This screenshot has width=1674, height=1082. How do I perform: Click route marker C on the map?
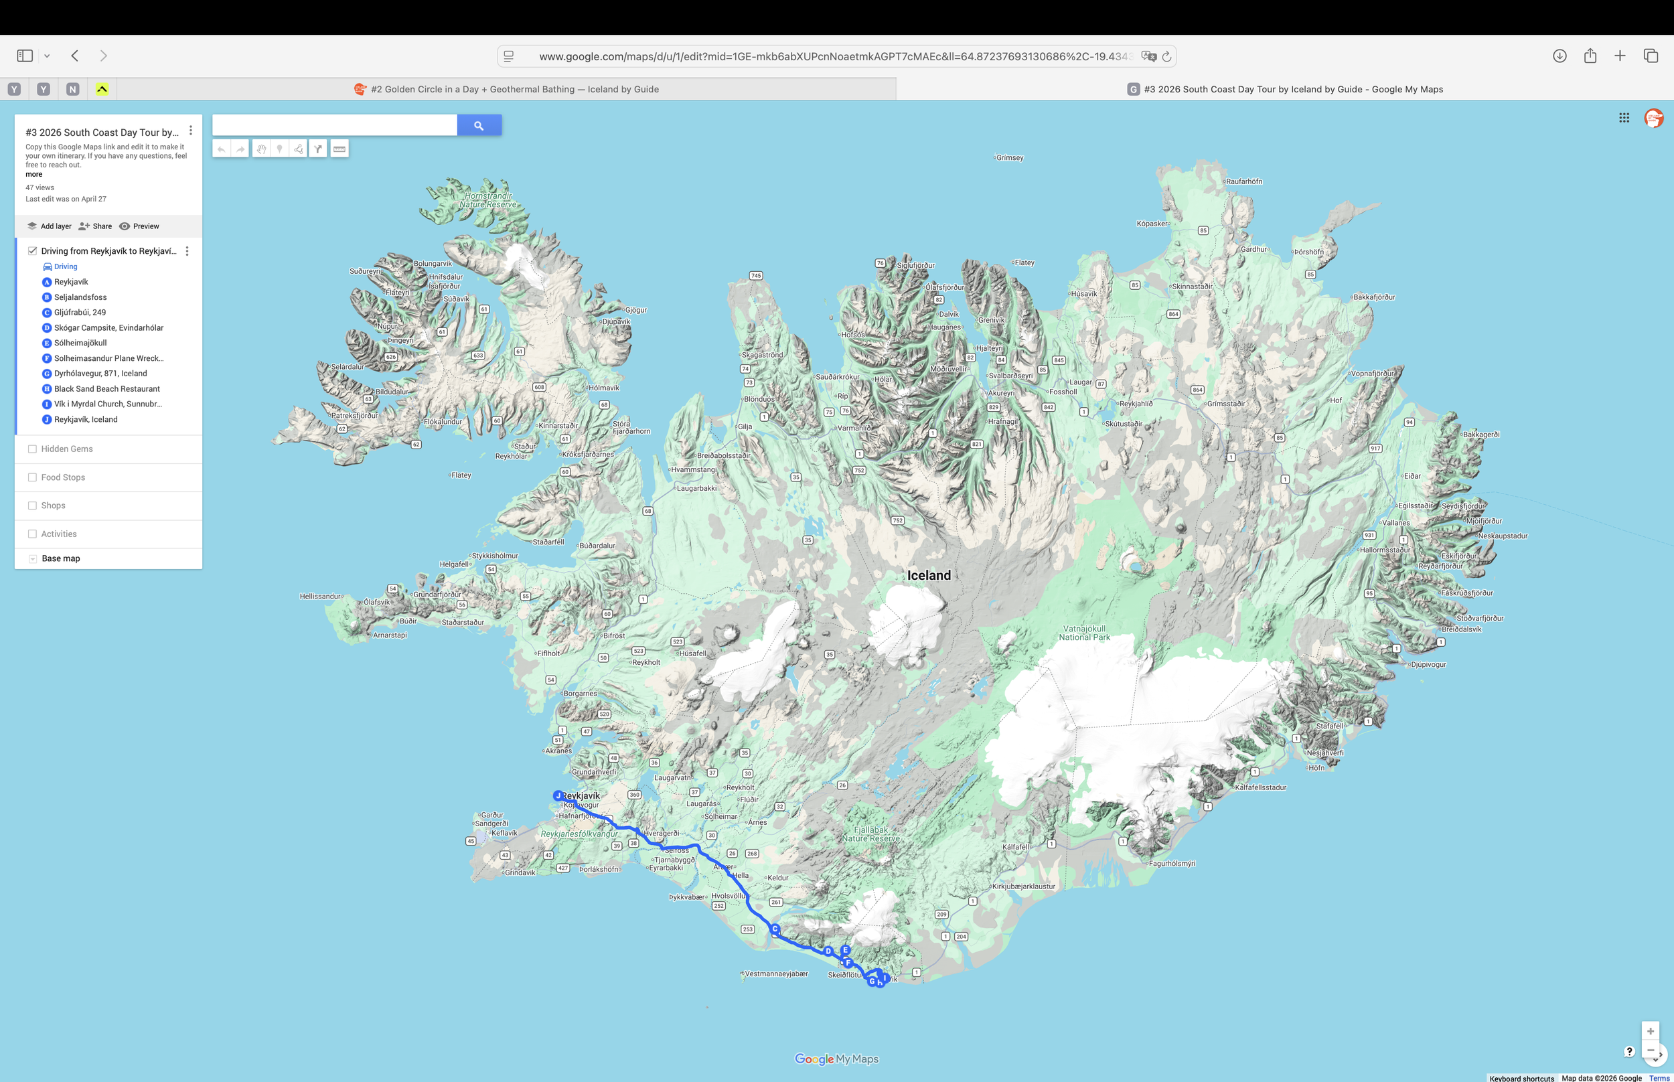pyautogui.click(x=775, y=929)
